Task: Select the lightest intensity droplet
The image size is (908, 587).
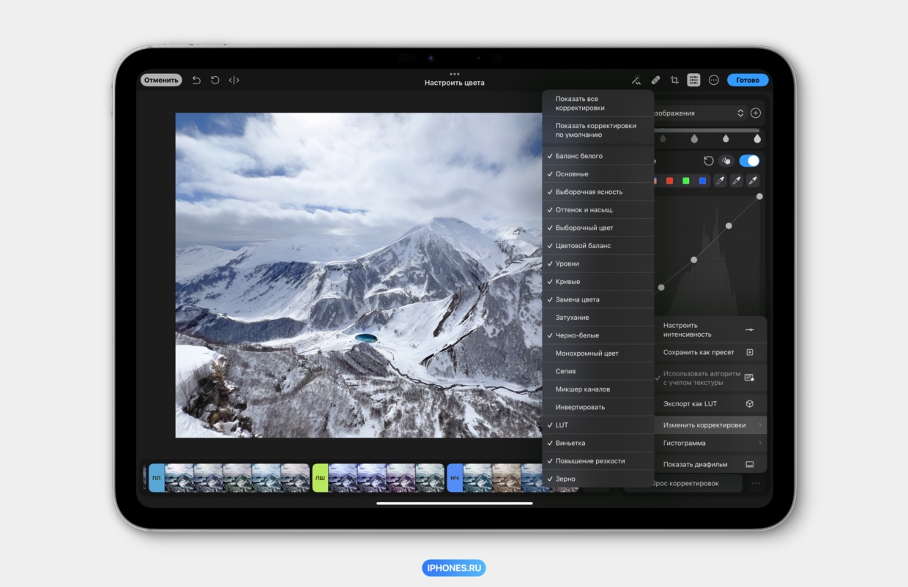Action: 757,138
